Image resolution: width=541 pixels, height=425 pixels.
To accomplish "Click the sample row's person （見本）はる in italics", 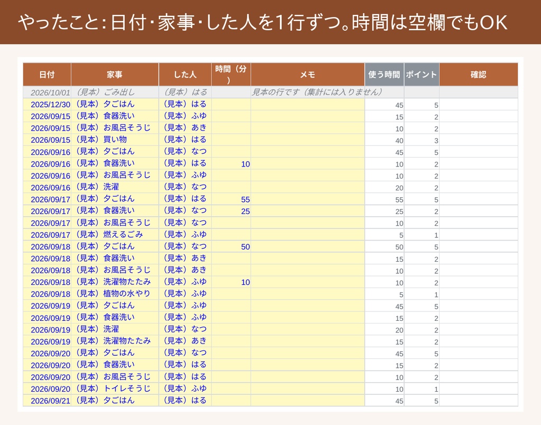I will coord(185,92).
